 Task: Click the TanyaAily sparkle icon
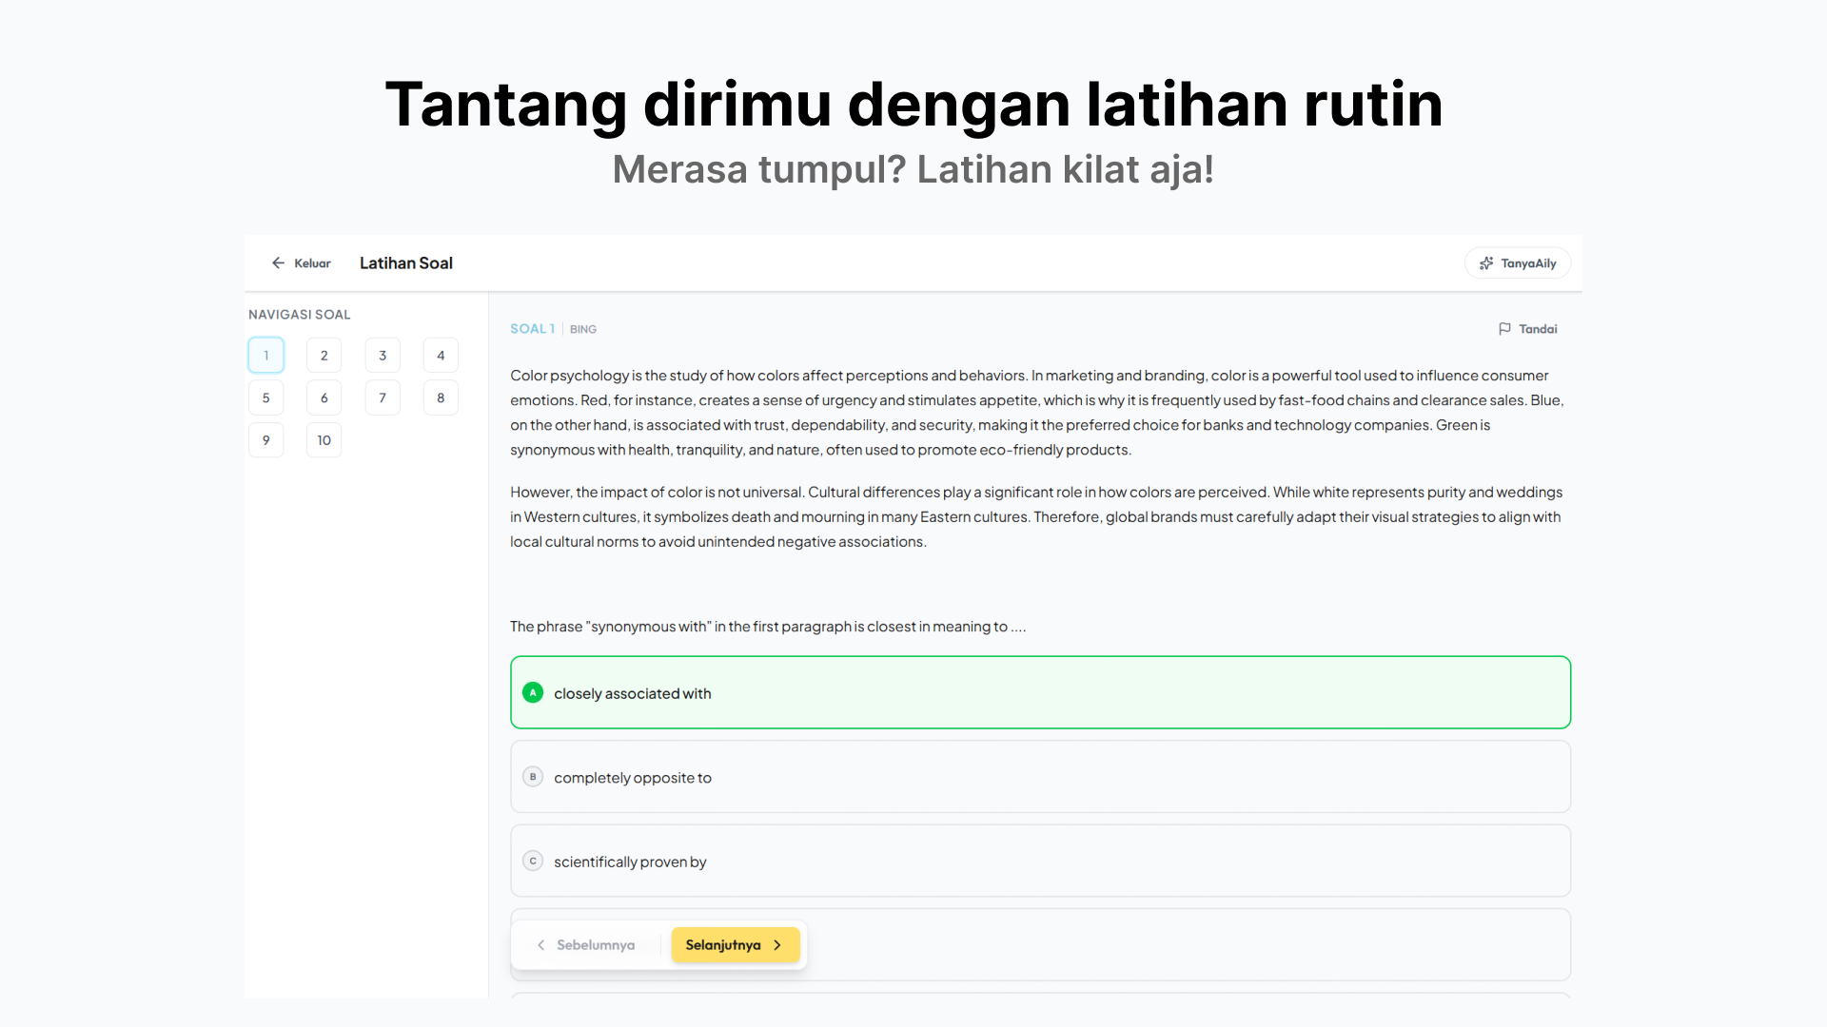(1486, 263)
